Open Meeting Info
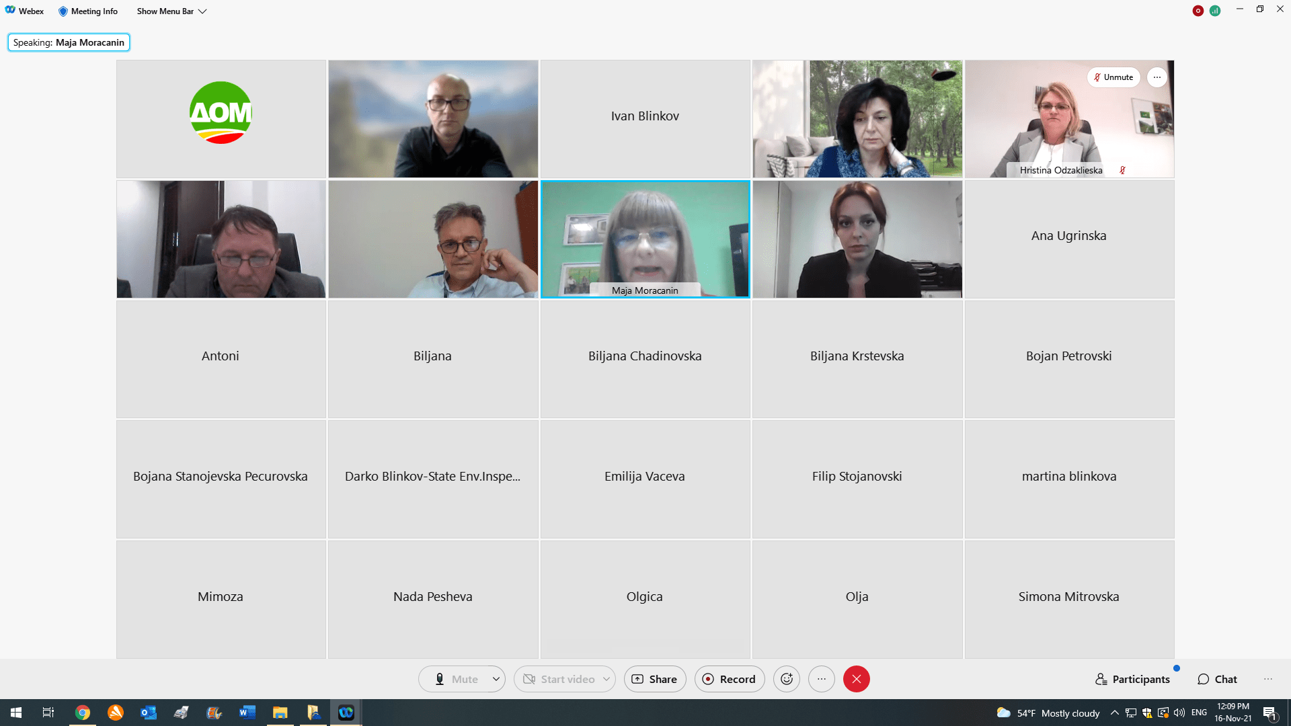The width and height of the screenshot is (1291, 726). point(88,11)
